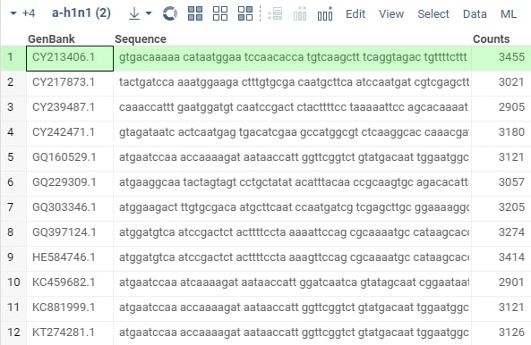Click the greyed add rows icon
Image resolution: width=531 pixels, height=345 pixels.
(275, 14)
